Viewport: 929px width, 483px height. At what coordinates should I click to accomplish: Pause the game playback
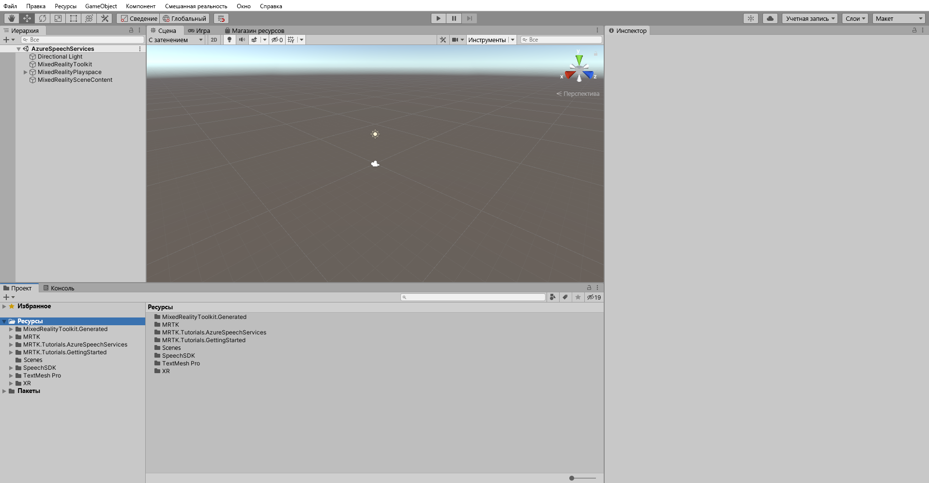click(x=454, y=18)
